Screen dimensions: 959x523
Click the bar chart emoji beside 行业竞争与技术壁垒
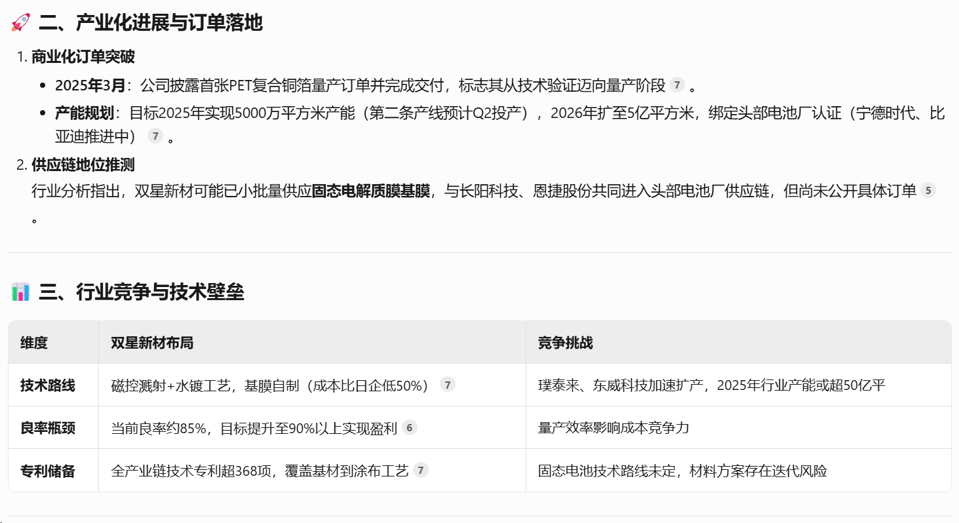click(21, 292)
